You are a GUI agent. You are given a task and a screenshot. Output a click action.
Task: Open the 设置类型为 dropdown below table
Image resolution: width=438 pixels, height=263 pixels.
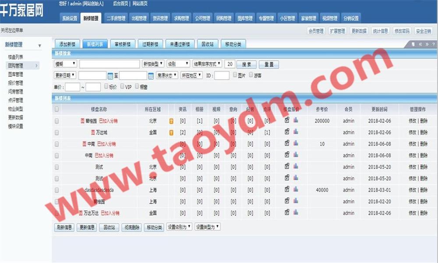pos(208,227)
